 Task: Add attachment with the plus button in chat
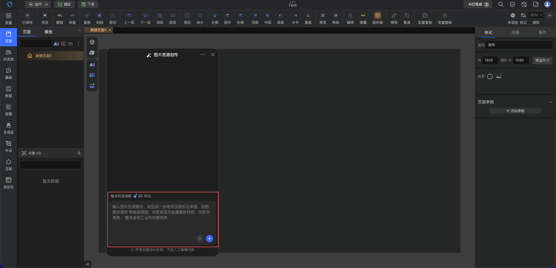[200, 239]
